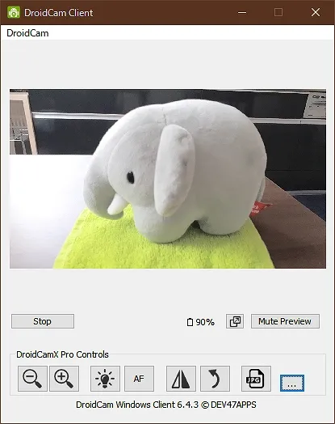Minimize the DroidCam Client window
The height and width of the screenshot is (424, 335).
click(x=242, y=12)
